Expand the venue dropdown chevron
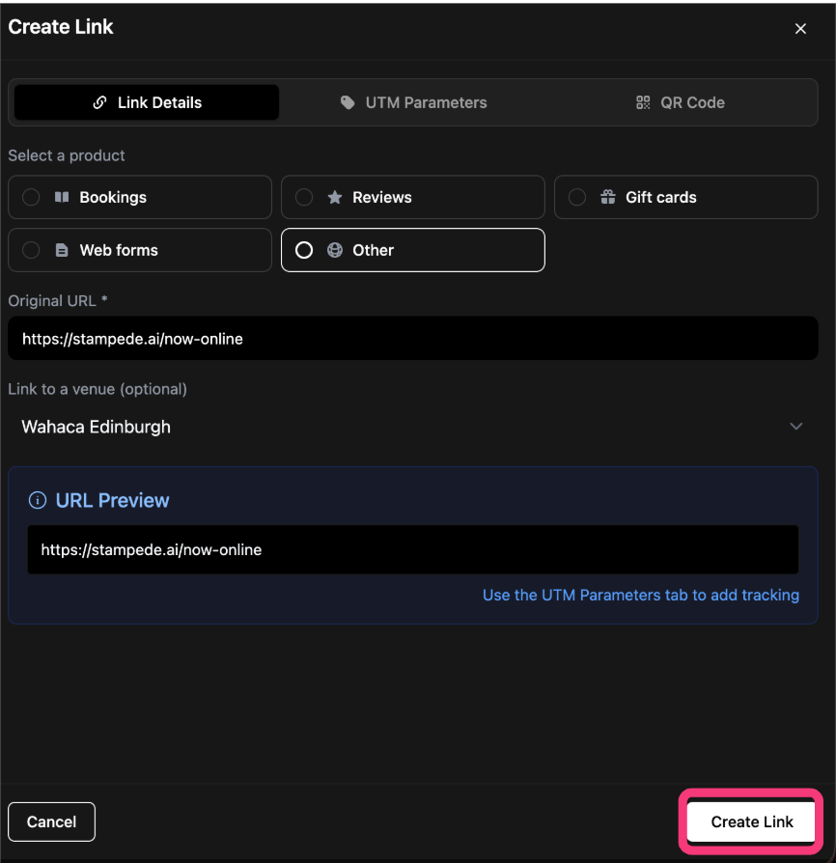The height and width of the screenshot is (863, 836). pyautogui.click(x=795, y=427)
